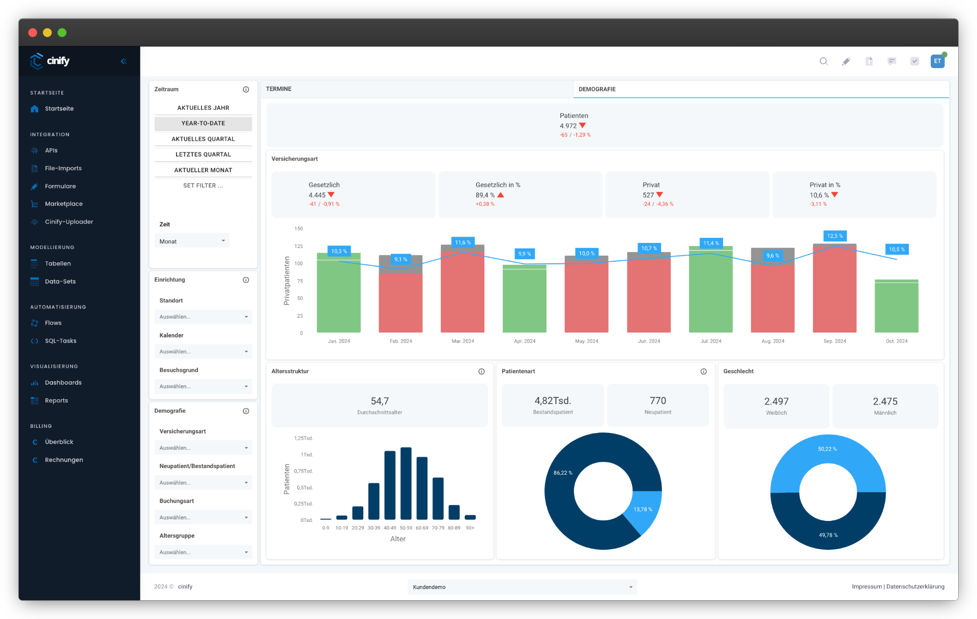Viewport: 977px width, 619px height.
Task: Select the DEMOGRAFIE tab
Action: 597,89
